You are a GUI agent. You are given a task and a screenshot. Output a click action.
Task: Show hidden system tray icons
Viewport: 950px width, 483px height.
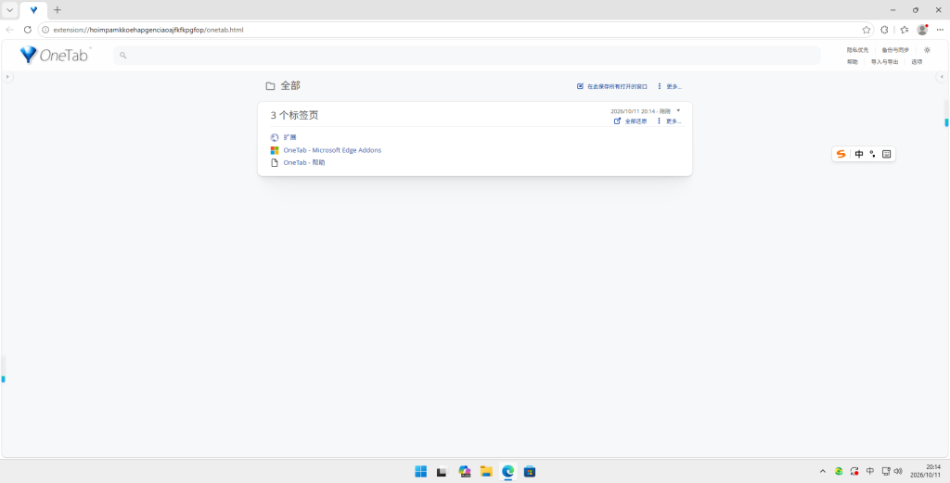point(822,472)
